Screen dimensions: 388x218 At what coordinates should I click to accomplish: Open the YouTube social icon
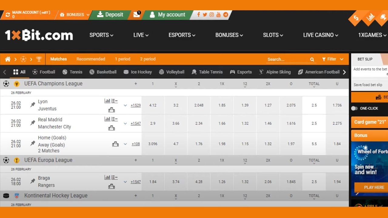(x=219, y=15)
